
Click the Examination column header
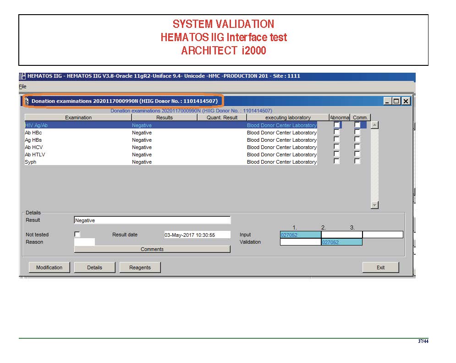(78, 117)
